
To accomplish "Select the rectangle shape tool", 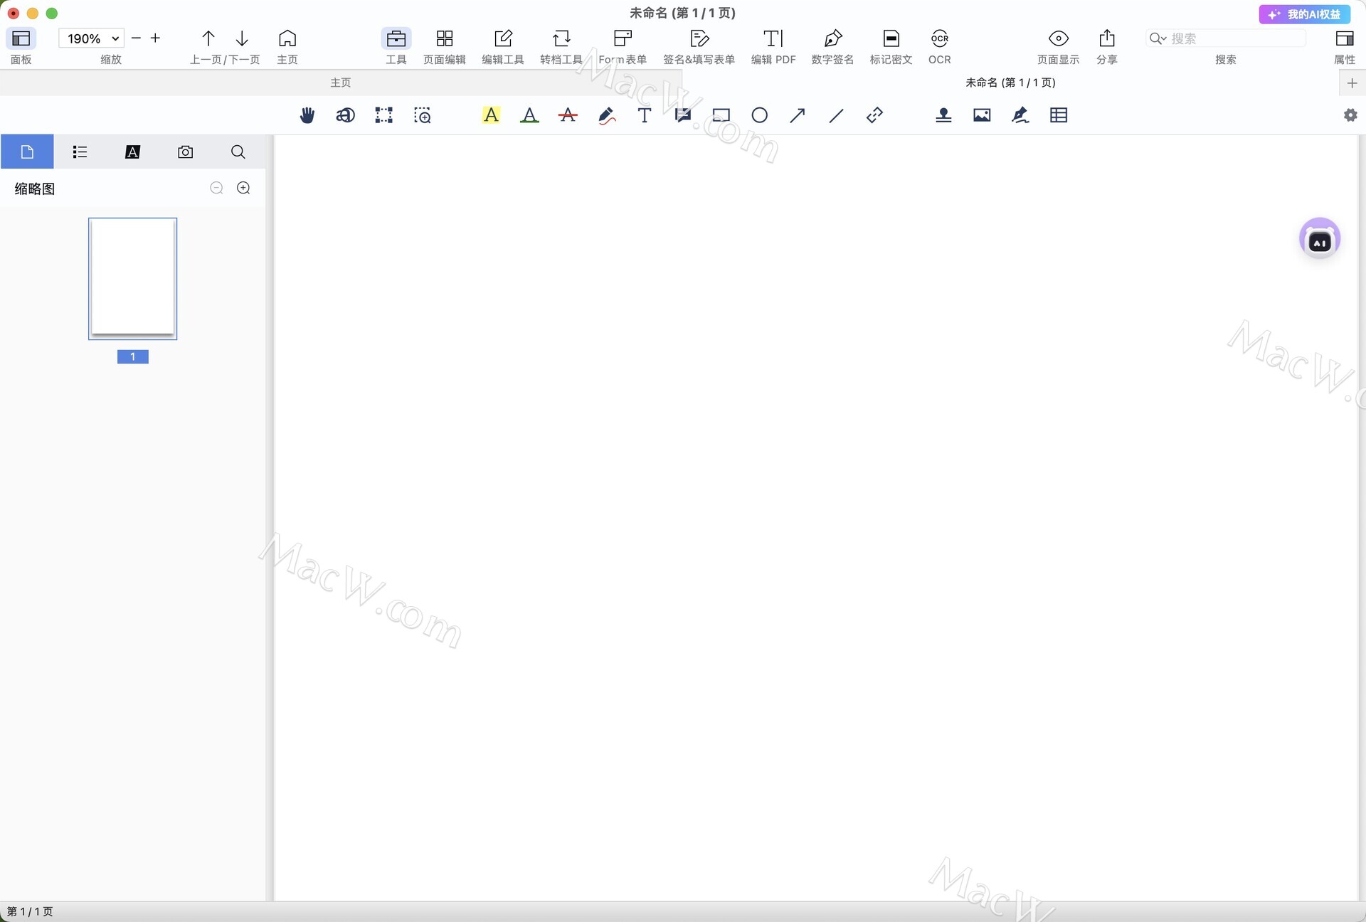I will (x=721, y=115).
